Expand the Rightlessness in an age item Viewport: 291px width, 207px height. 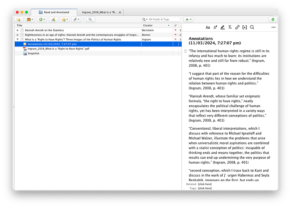18,35
